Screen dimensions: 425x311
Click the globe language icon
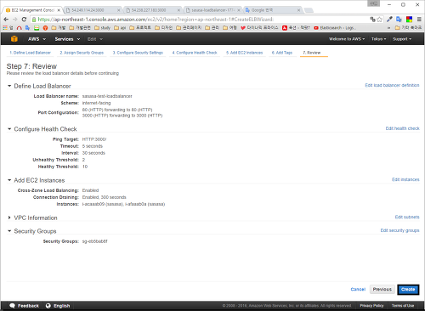pos(48,306)
